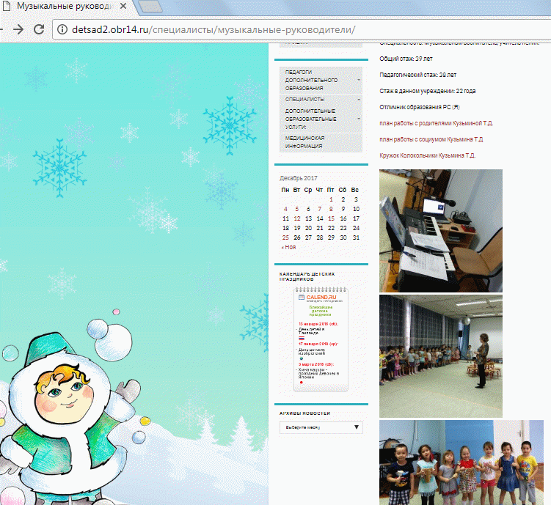
Task: Open День детей в Таиланде holiday
Action: (x=311, y=331)
